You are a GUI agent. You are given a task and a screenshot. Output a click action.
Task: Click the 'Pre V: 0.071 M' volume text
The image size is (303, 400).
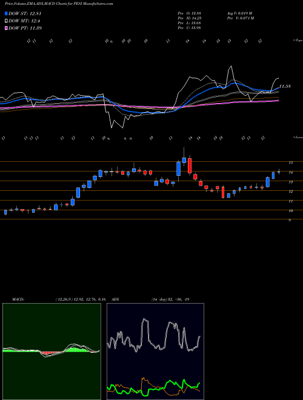click(x=240, y=18)
